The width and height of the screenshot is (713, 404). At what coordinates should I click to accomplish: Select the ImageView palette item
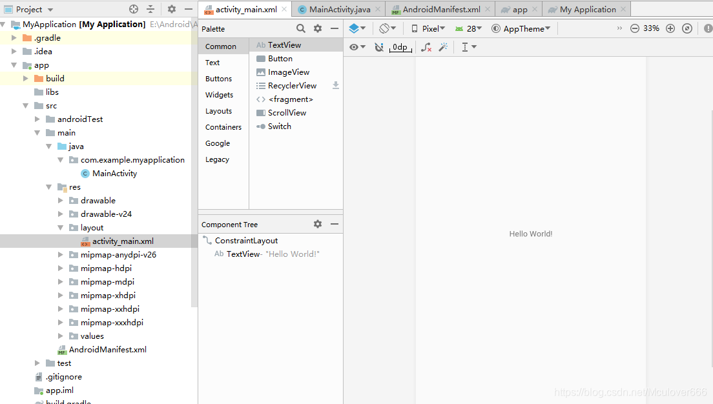(x=296, y=72)
